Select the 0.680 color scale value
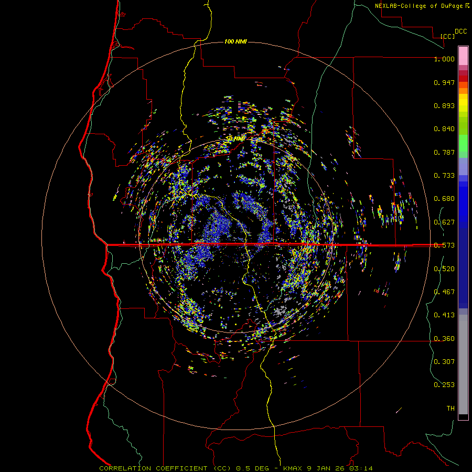This screenshot has width=472, height=472. pyautogui.click(x=444, y=199)
